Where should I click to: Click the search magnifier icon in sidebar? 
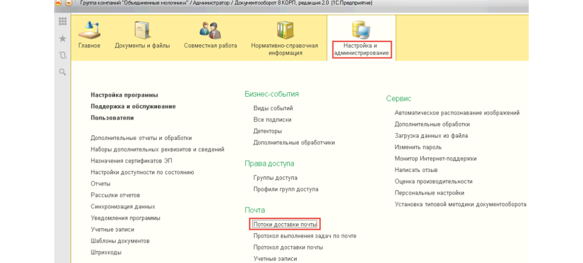click(x=63, y=72)
